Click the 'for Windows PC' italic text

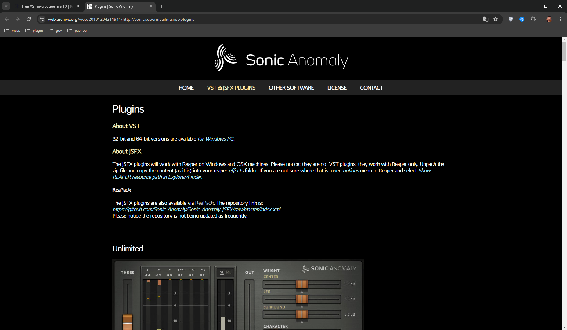(216, 139)
